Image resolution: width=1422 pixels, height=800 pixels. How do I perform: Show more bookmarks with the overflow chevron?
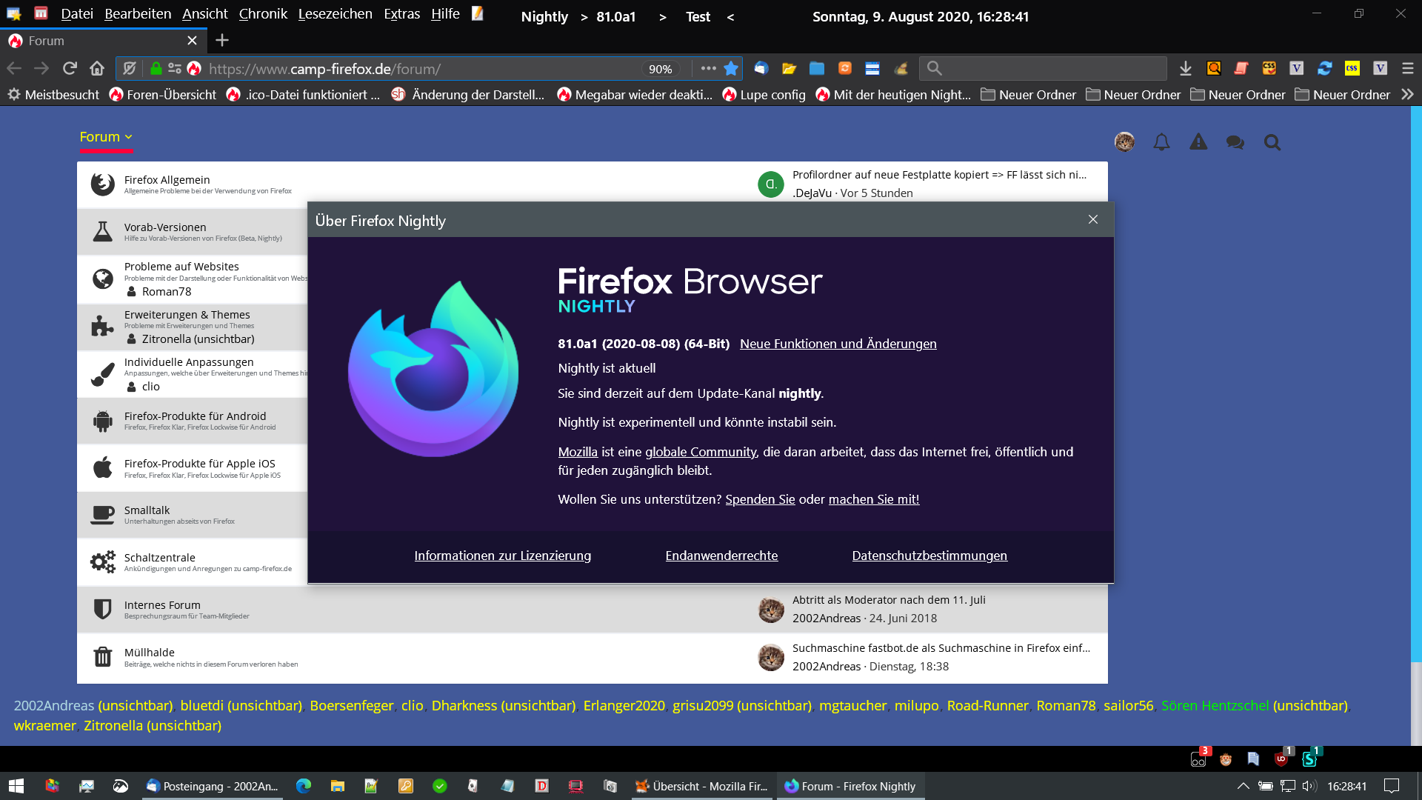point(1407,95)
